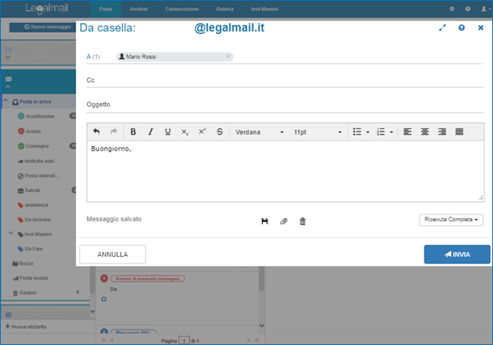The height and width of the screenshot is (345, 493).
Task: Open the 11pt font size dropdown
Action: (318, 132)
